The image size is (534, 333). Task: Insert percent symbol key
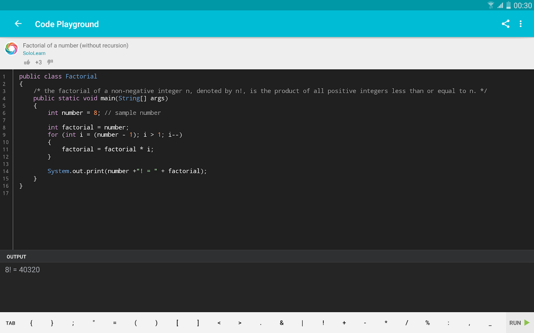[x=428, y=323]
